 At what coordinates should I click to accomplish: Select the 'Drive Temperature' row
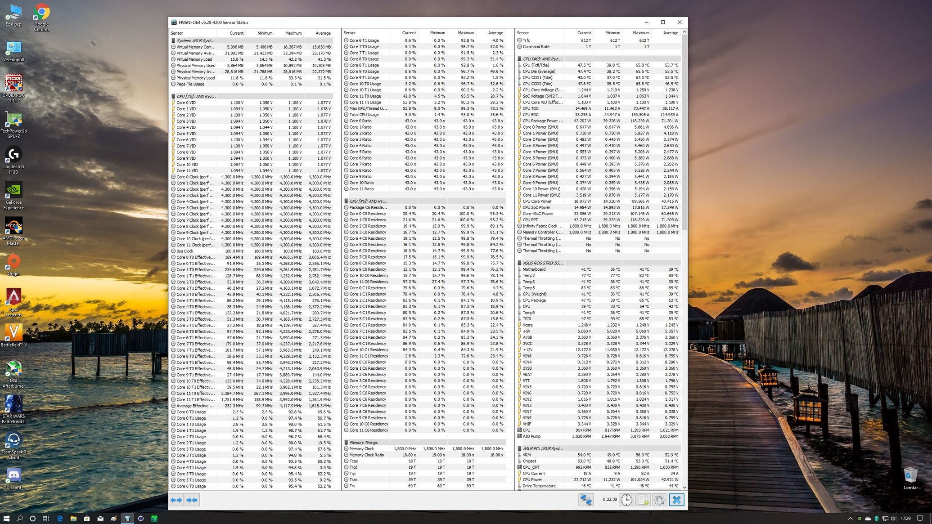[598, 486]
